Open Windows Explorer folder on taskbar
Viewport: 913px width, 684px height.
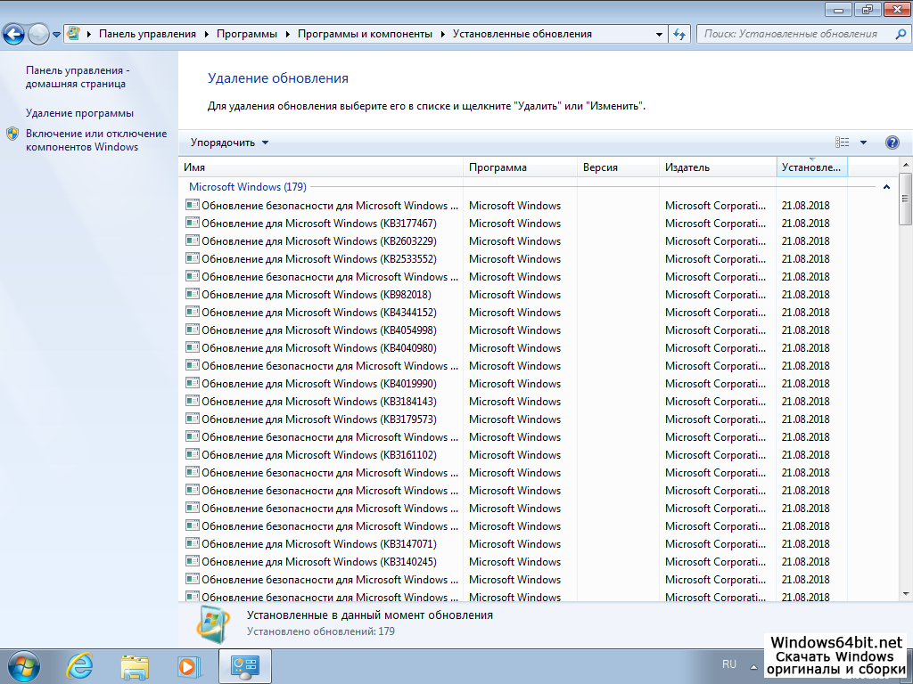point(135,665)
